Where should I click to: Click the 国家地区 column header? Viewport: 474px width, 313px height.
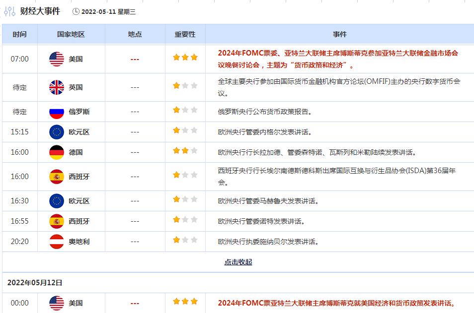71,34
